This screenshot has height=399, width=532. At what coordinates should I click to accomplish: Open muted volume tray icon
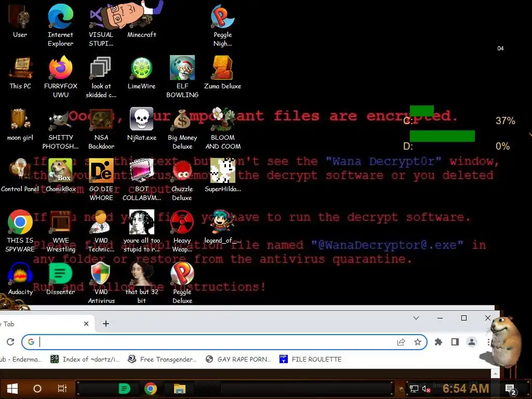click(426, 389)
